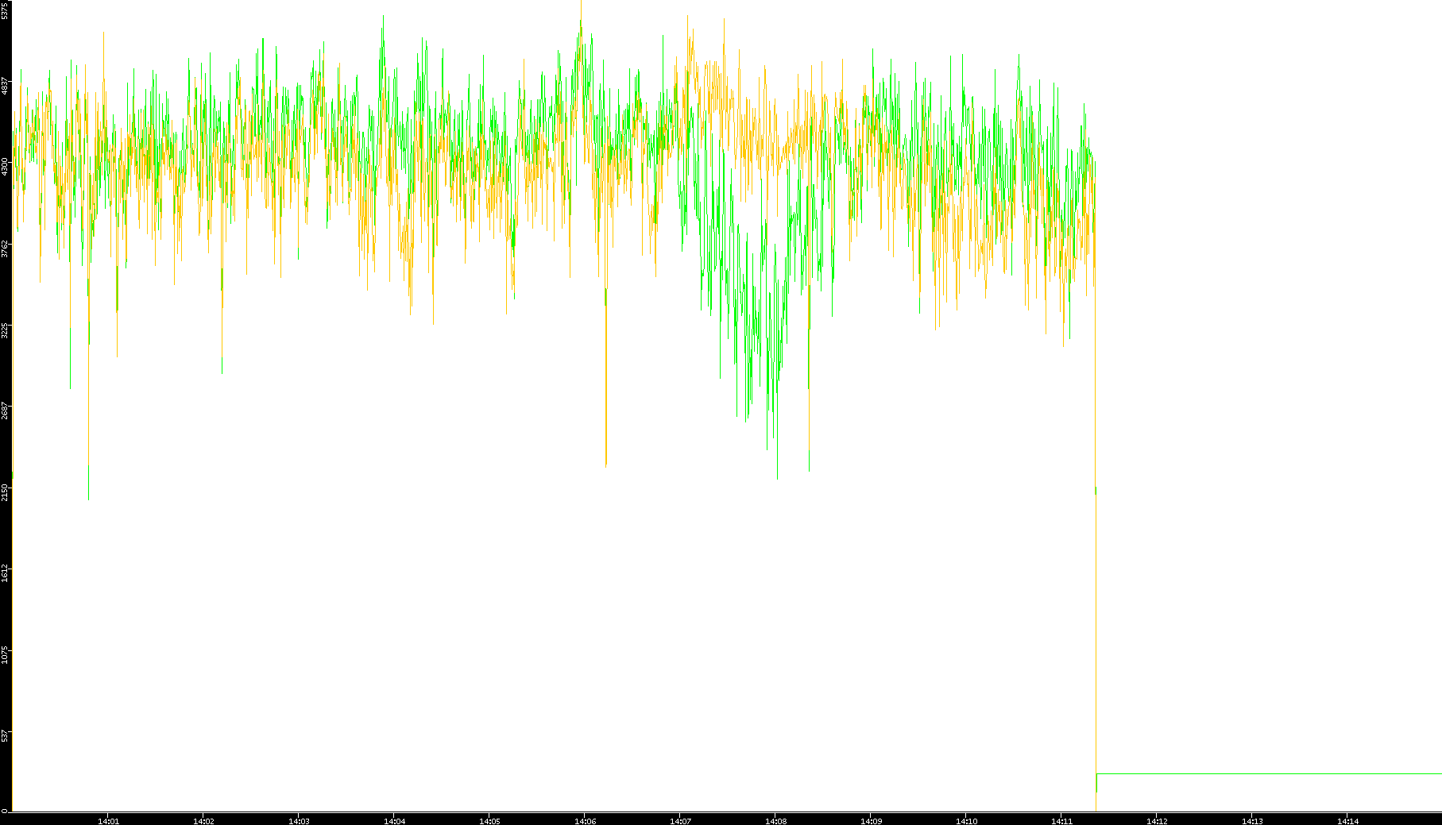Screen dimensions: 1442x825
Task: Select the 1075 y-axis label
Action: point(5,655)
